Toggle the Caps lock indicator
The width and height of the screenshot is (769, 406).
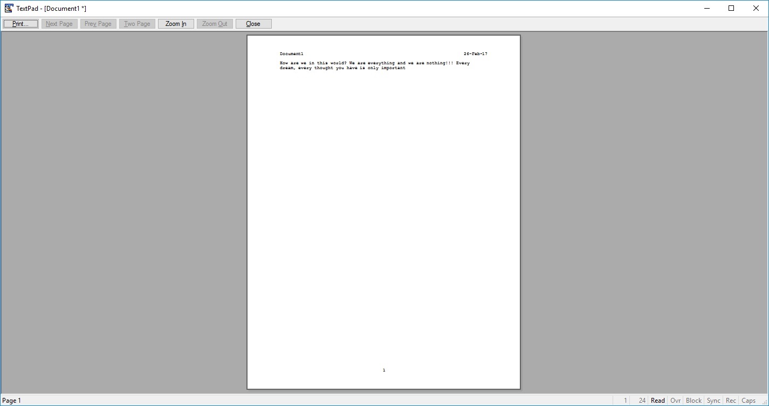pos(749,400)
